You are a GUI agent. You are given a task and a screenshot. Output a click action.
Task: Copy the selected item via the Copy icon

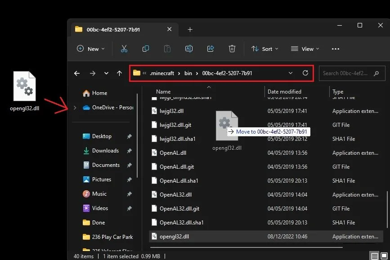146,49
